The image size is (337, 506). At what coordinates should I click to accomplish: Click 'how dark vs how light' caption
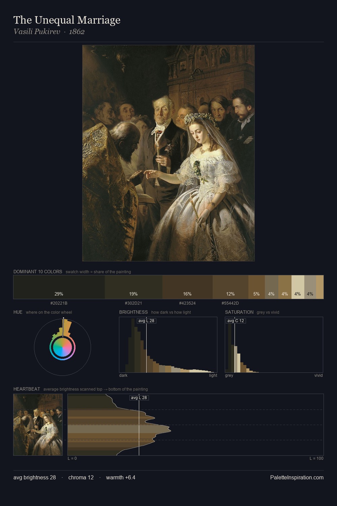click(x=171, y=312)
